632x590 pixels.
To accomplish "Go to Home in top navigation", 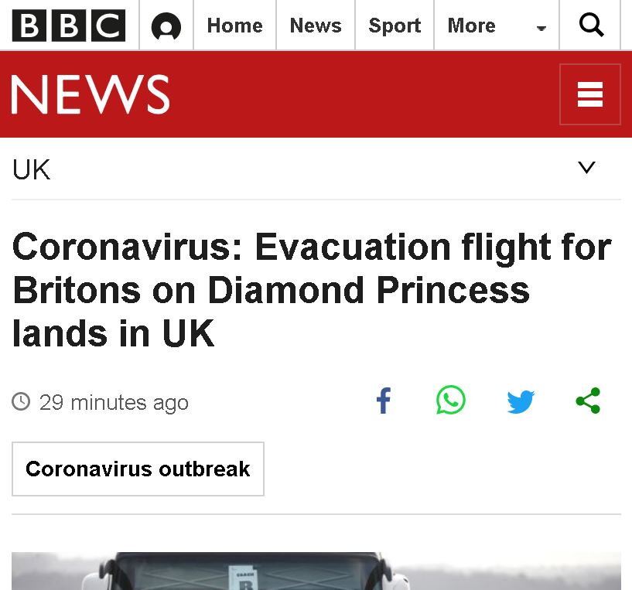I will click(x=234, y=26).
